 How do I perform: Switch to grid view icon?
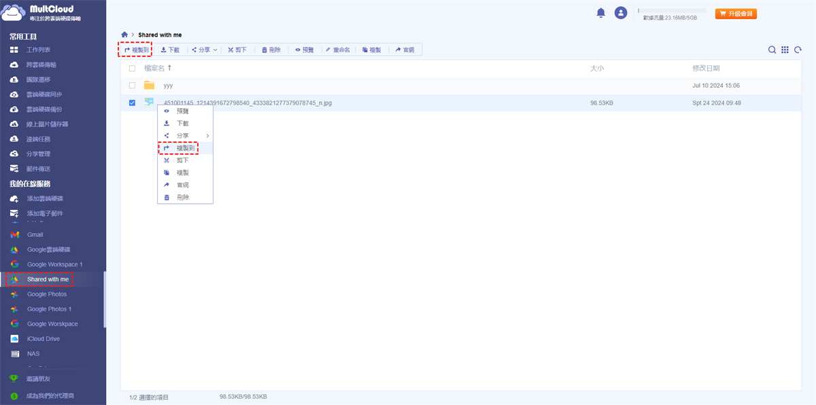coord(785,50)
